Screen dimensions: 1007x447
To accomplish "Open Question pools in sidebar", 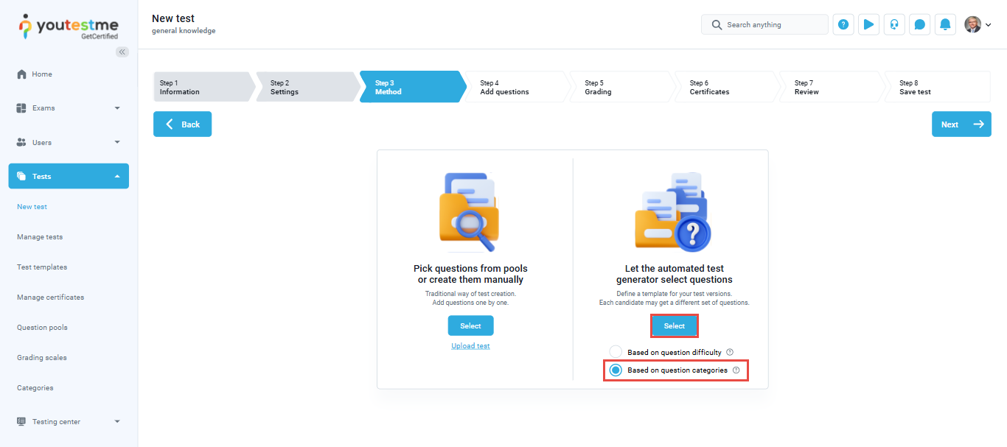I will click(42, 328).
